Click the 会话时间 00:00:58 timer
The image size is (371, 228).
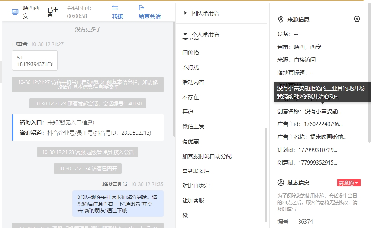click(79, 12)
